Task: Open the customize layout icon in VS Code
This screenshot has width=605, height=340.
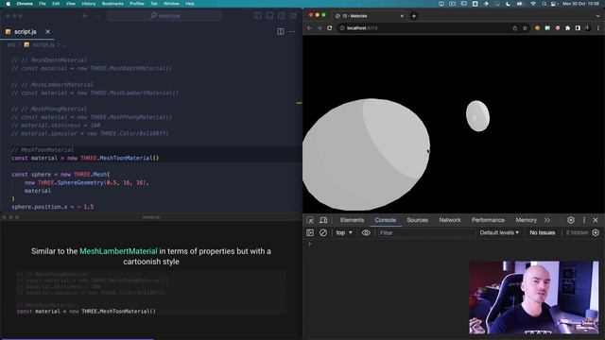Action: pos(294,16)
